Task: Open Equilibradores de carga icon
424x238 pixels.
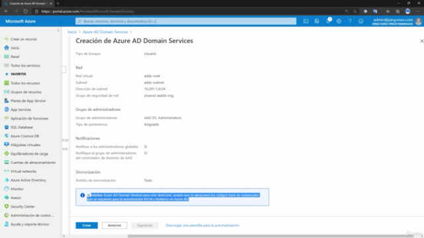Action: (x=7, y=153)
